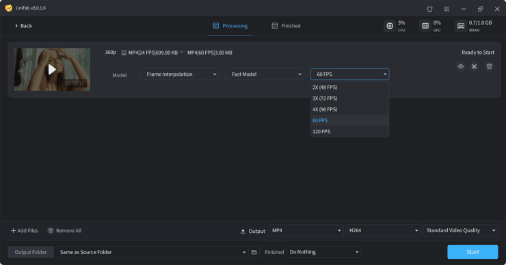Open the Fast Model dropdown
506x265 pixels.
tap(265, 74)
